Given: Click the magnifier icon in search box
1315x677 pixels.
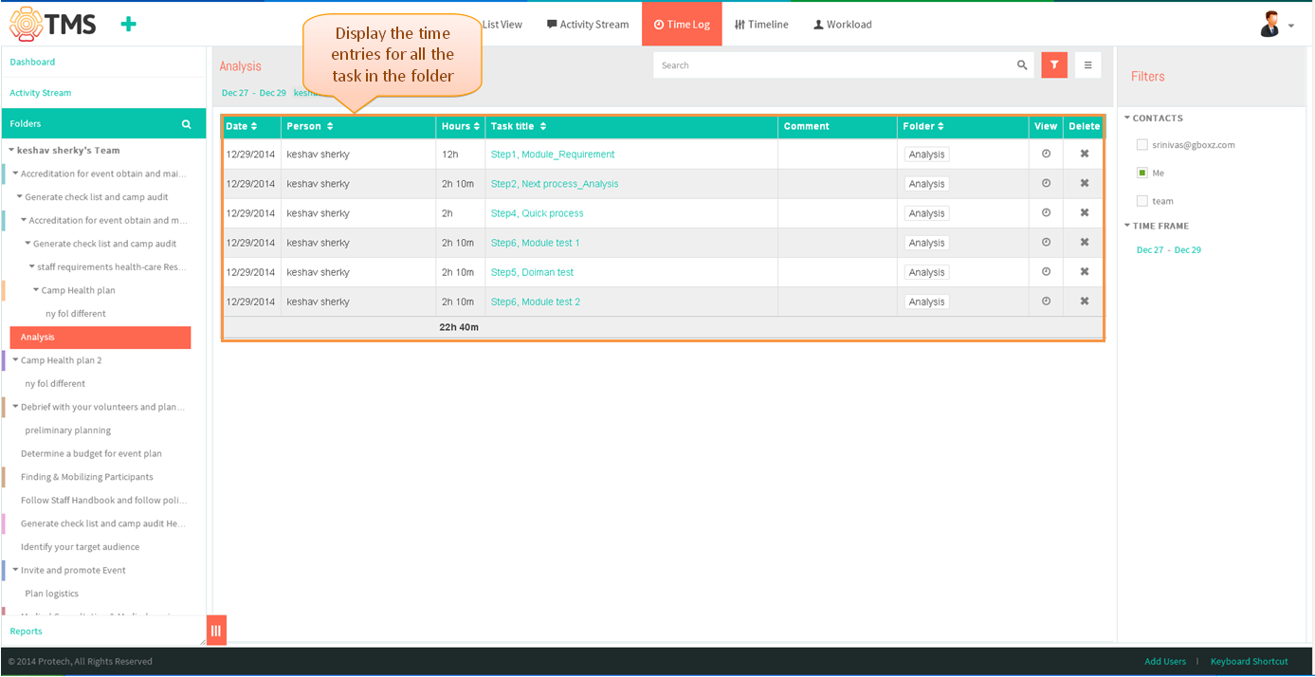Looking at the screenshot, I should (x=1022, y=65).
